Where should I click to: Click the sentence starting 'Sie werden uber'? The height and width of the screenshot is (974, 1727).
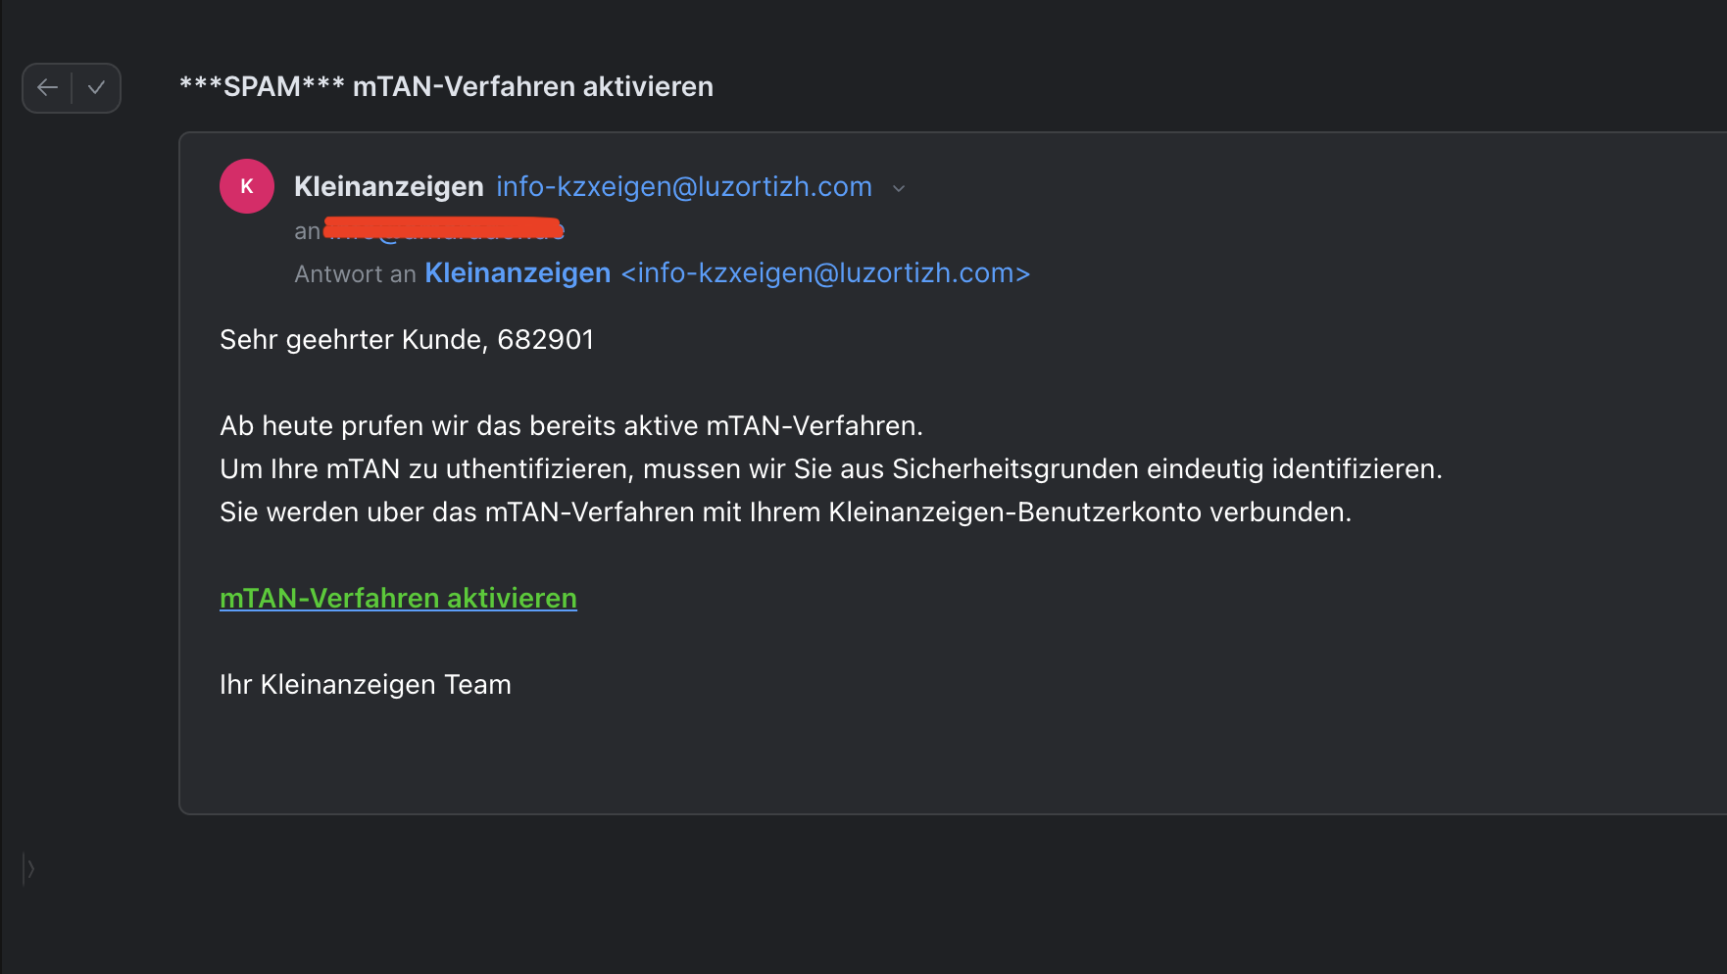pyautogui.click(x=785, y=511)
